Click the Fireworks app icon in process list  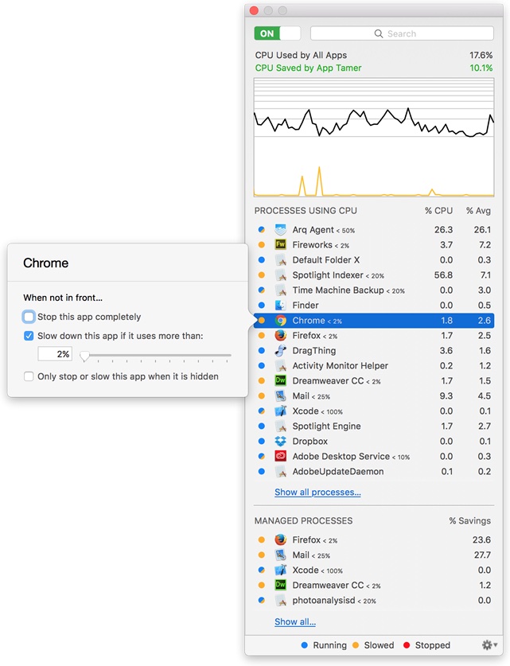pos(280,245)
